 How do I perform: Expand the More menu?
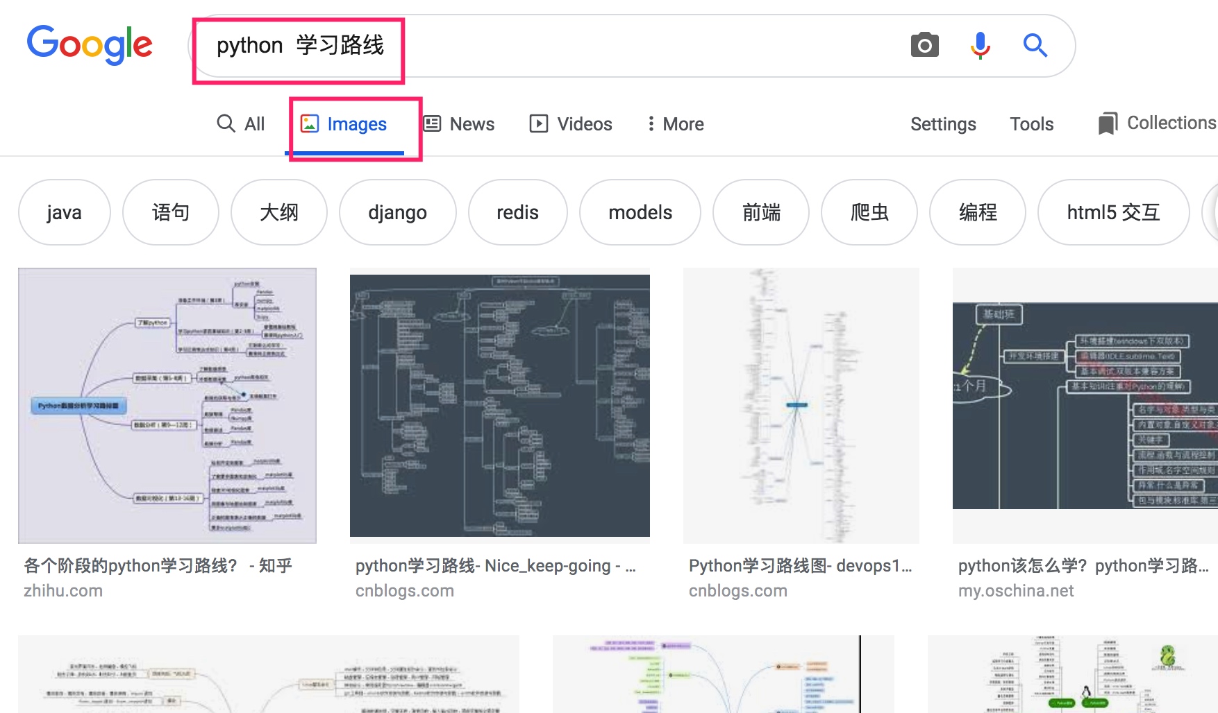675,124
